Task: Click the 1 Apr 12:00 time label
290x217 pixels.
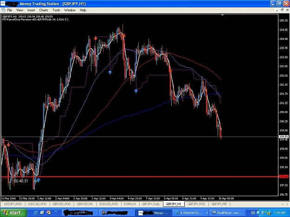Action: click(44, 198)
